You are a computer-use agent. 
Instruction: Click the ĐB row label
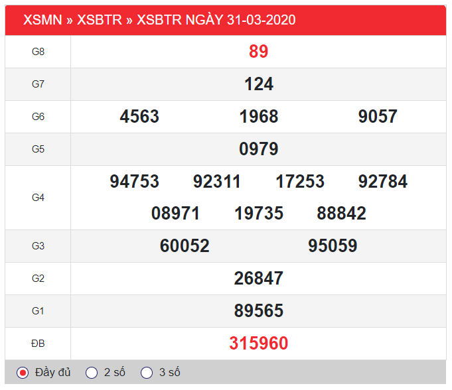38,344
